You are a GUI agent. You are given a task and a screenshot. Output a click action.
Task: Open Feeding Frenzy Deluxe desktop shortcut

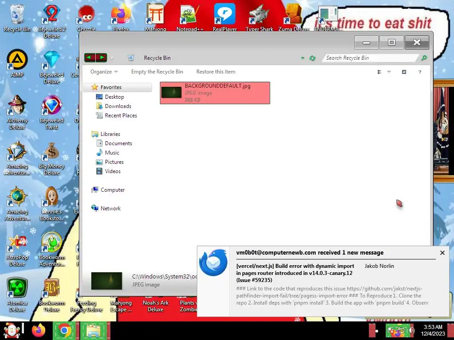(x=86, y=305)
